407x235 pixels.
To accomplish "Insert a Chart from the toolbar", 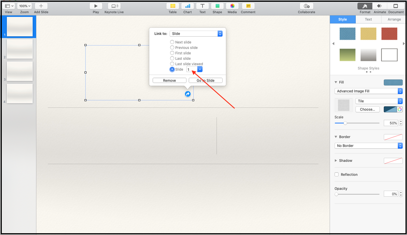I will click(187, 6).
